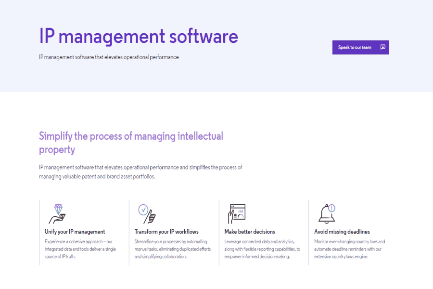This screenshot has height=289, width=433.
Task: Click the IP management software main heading
Action: [139, 37]
